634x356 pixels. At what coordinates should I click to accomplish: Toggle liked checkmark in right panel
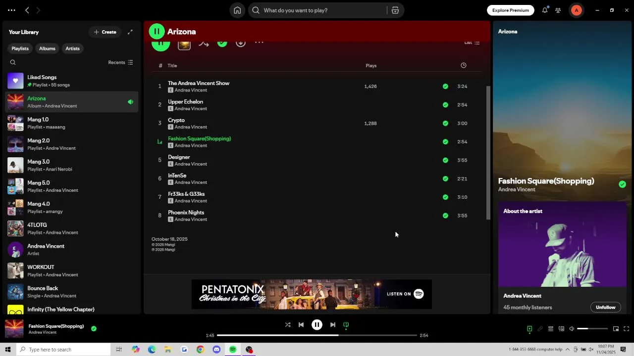point(622,184)
